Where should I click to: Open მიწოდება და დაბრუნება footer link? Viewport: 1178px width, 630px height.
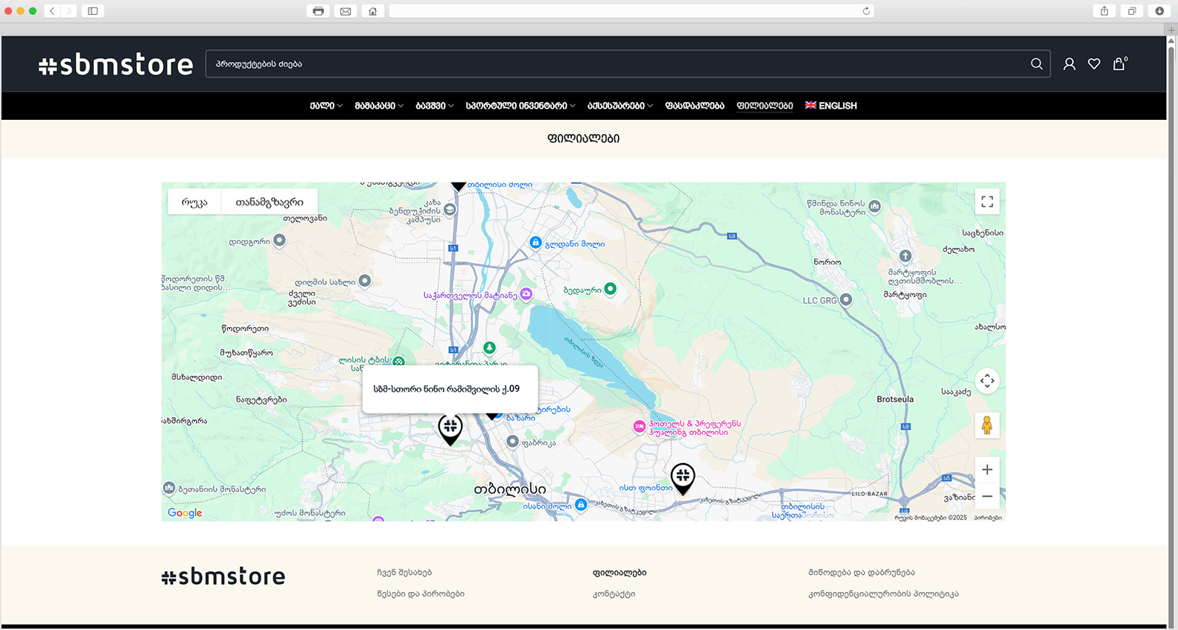(862, 573)
